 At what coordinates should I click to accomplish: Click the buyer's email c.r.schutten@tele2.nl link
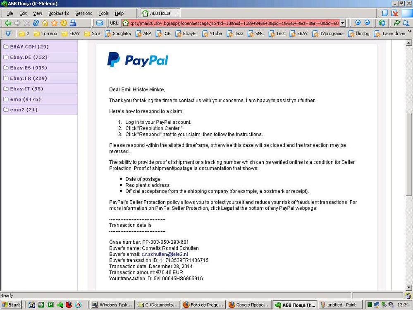point(165,255)
